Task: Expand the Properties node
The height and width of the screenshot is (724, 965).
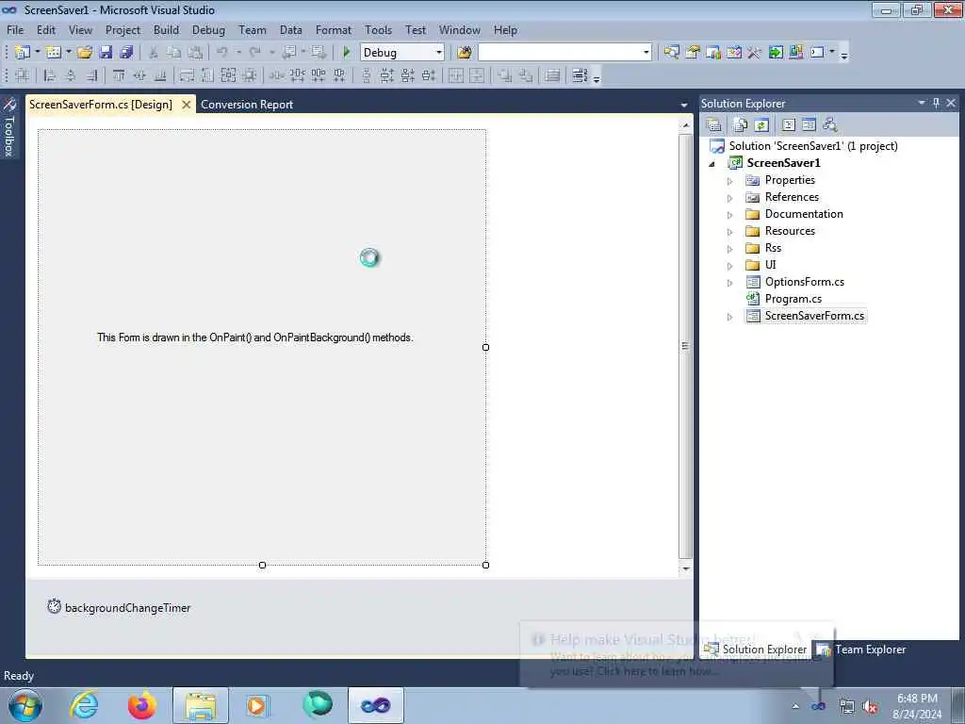Action: 730,181
